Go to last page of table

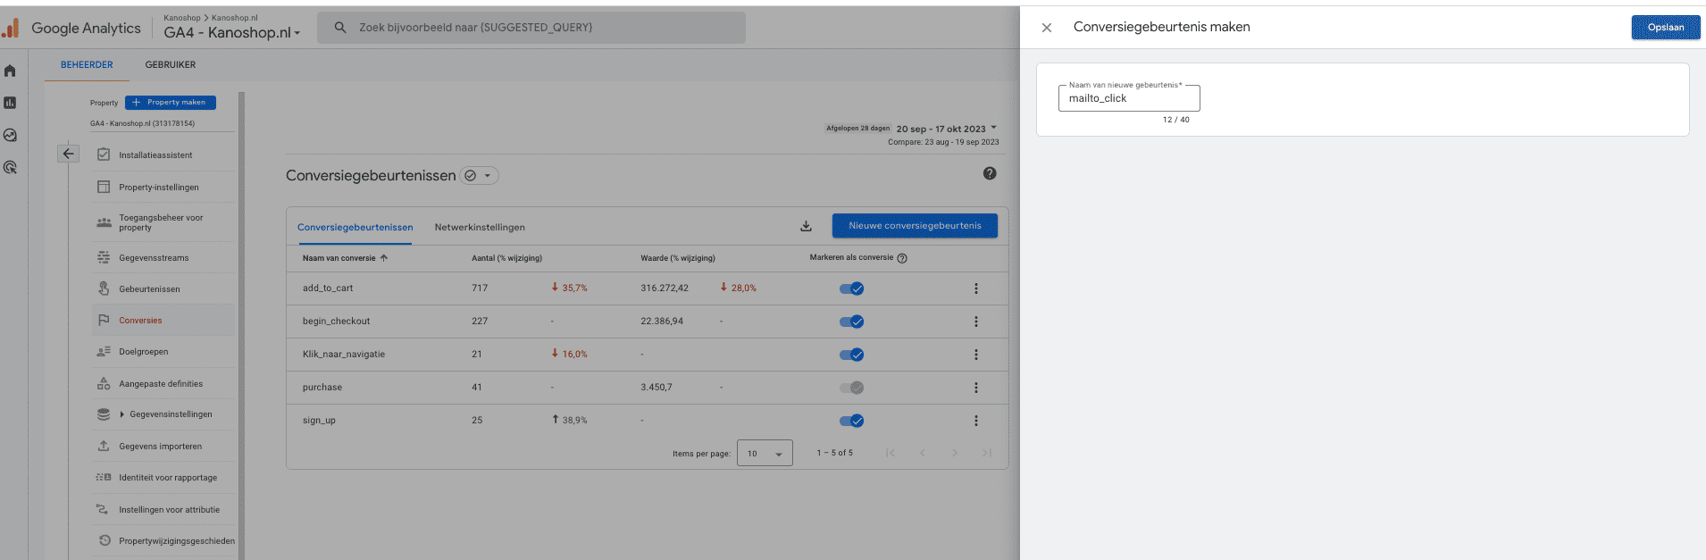click(987, 453)
